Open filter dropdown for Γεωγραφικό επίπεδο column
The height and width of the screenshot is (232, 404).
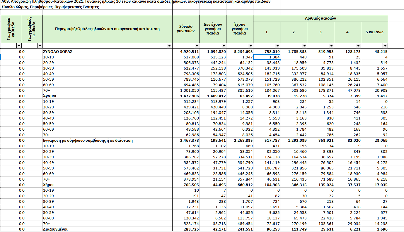coord(19,46)
